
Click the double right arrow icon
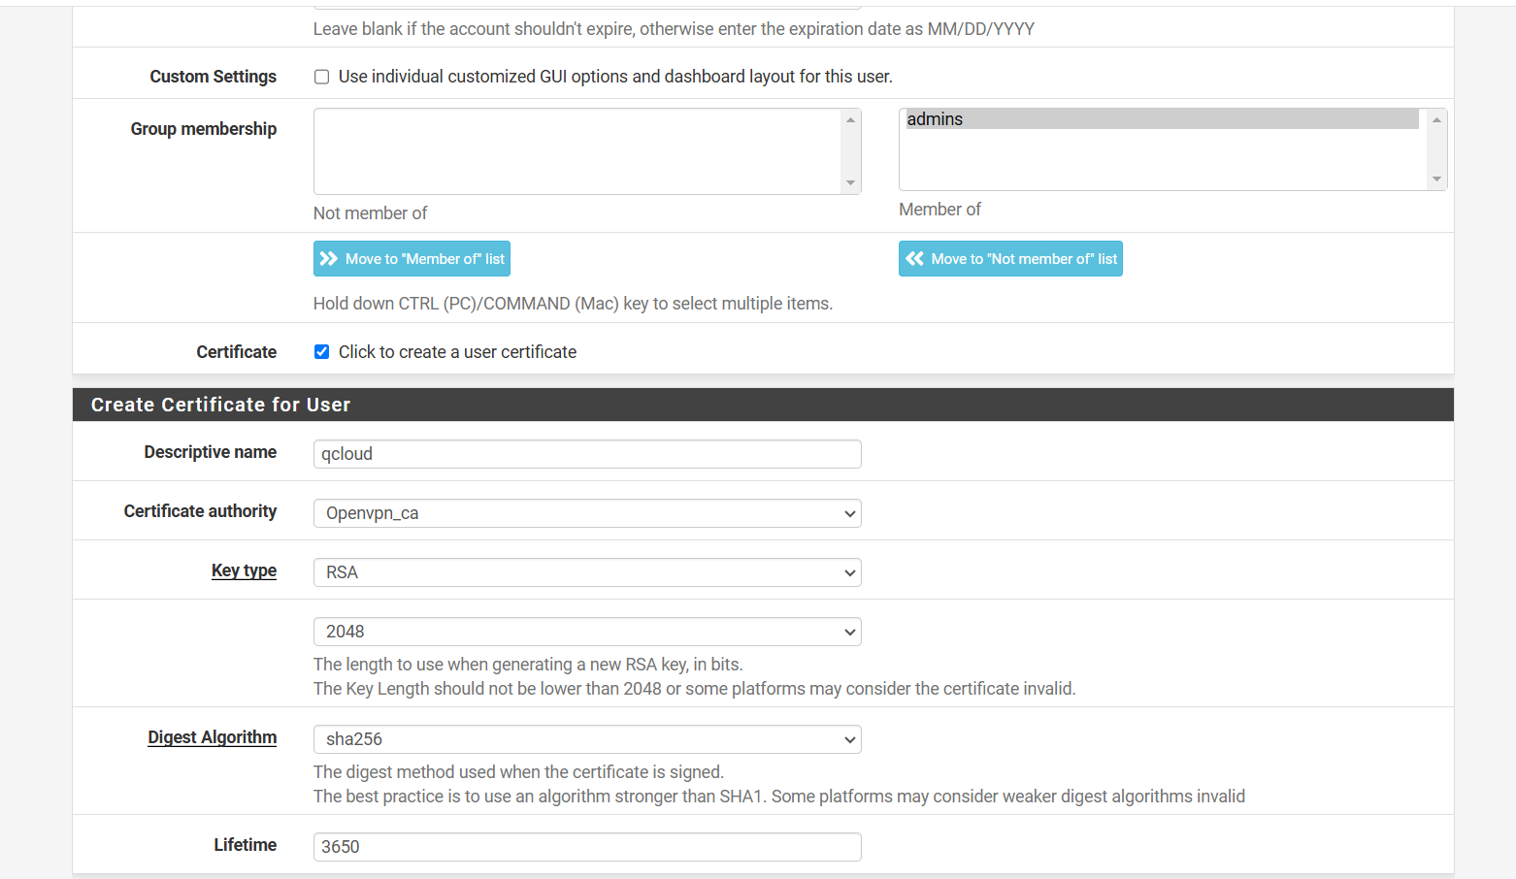329,259
